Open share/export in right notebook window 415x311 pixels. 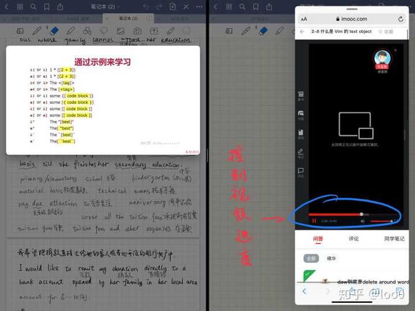pyautogui.click(x=269, y=6)
